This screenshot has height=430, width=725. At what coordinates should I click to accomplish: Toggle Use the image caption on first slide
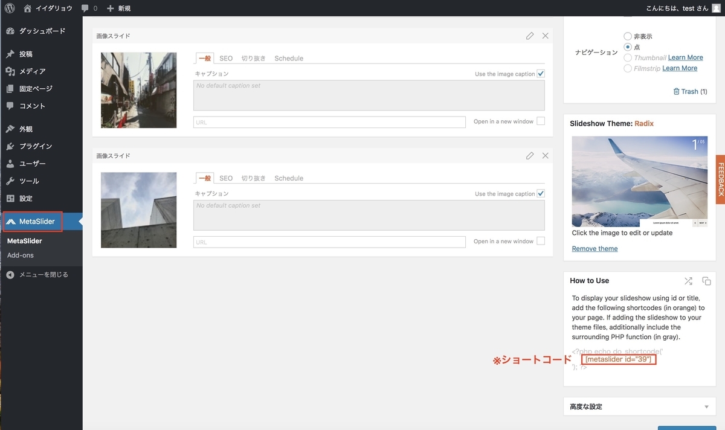click(541, 74)
